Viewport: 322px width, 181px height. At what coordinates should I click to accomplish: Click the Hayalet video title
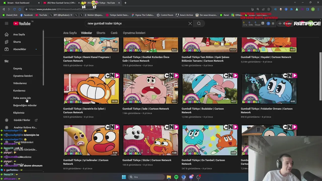pyautogui.click(x=266, y=57)
